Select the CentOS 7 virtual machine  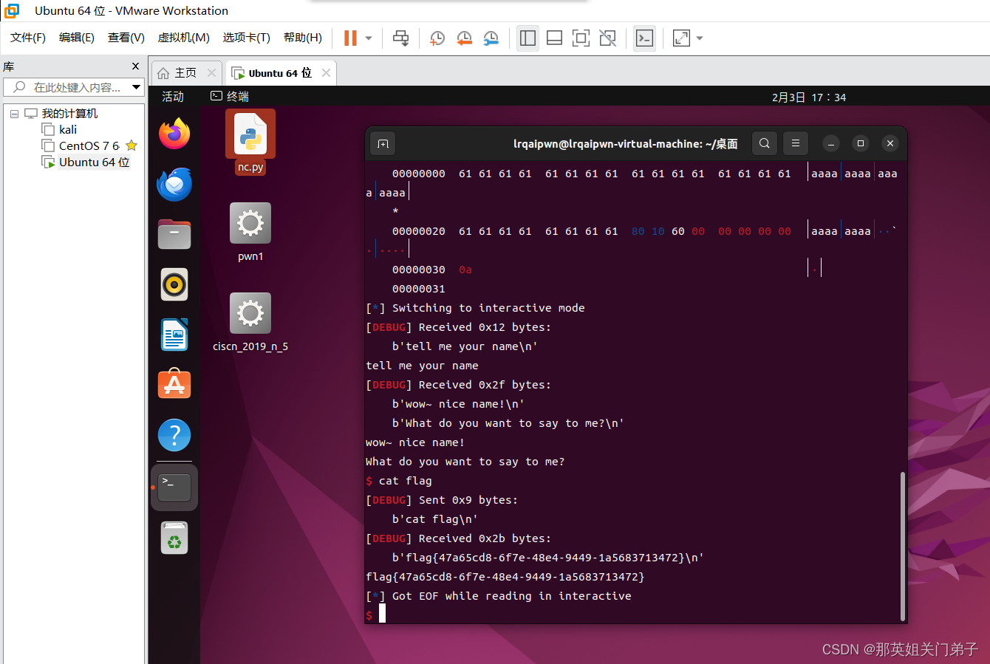(x=89, y=146)
